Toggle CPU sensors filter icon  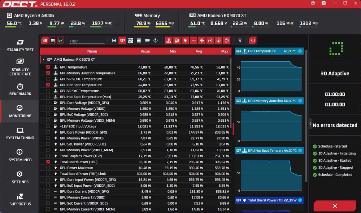(114, 40)
